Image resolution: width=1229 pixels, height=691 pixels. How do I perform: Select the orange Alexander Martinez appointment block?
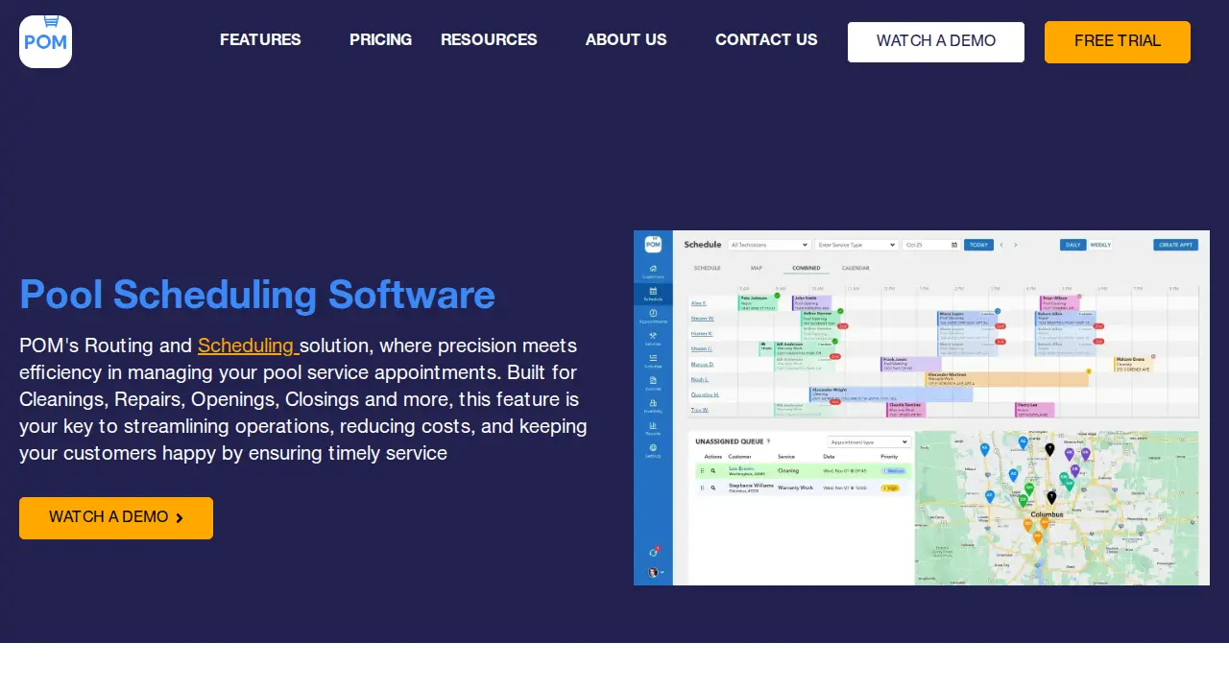point(1006,379)
